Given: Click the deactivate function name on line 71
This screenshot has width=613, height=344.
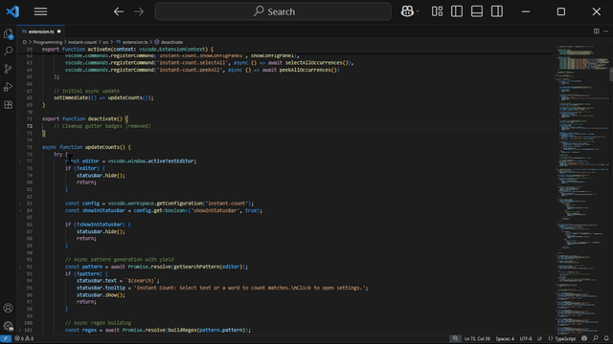Looking at the screenshot, I should pyautogui.click(x=102, y=118).
